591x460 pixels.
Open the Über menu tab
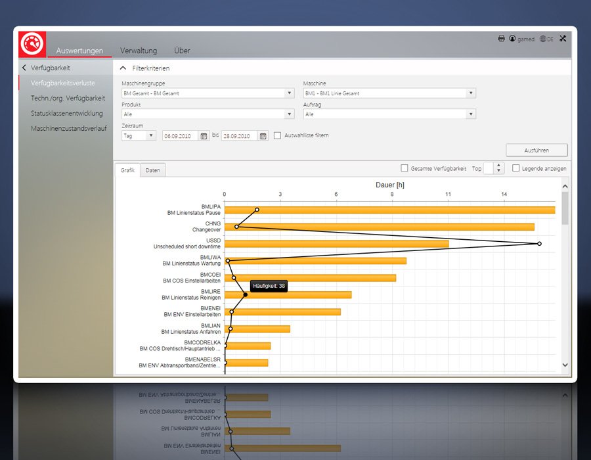(182, 51)
